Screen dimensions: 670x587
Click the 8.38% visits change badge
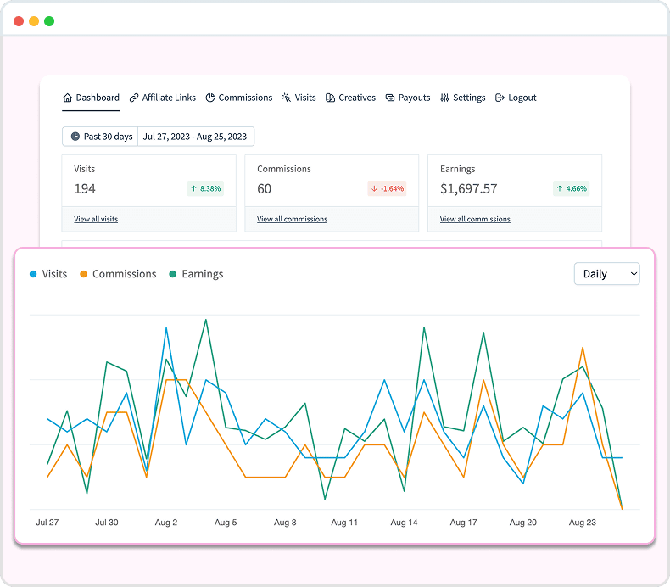[x=205, y=188]
